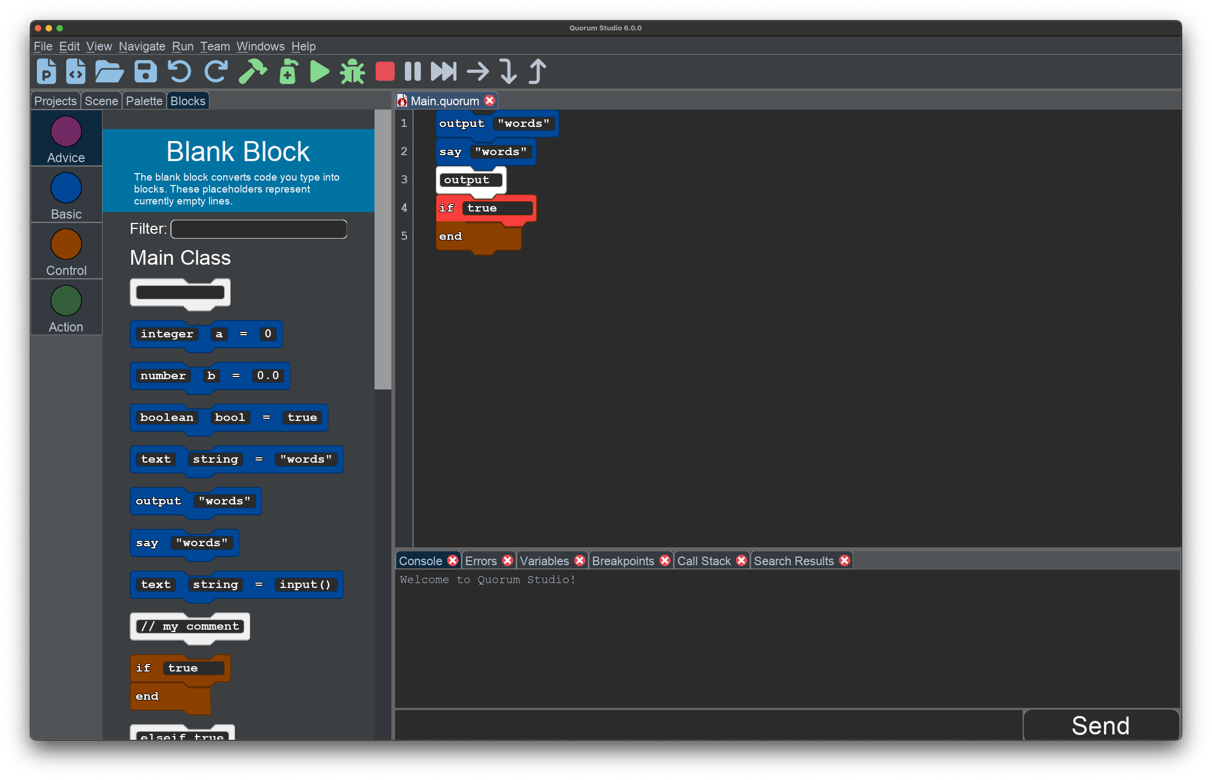Select the Step Over icon
The width and height of the screenshot is (1212, 780).
point(478,71)
